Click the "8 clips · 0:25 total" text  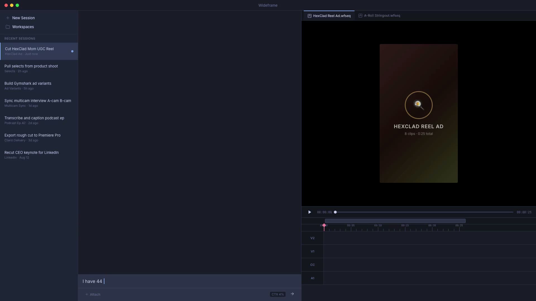418,134
